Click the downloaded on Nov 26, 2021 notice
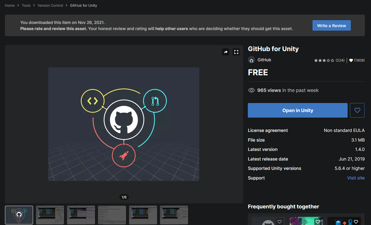The image size is (371, 225). (62, 22)
